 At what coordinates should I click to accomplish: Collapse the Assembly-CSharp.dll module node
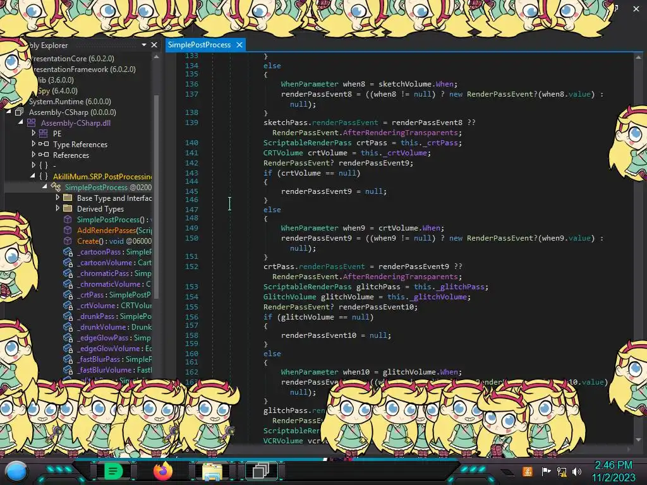(20, 122)
